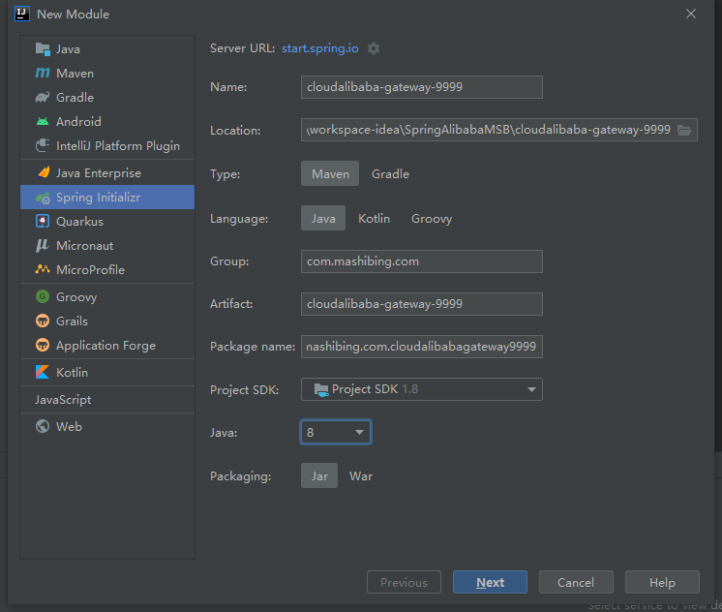722x612 pixels.
Task: Expand the Java version dropdown
Action: coord(336,432)
